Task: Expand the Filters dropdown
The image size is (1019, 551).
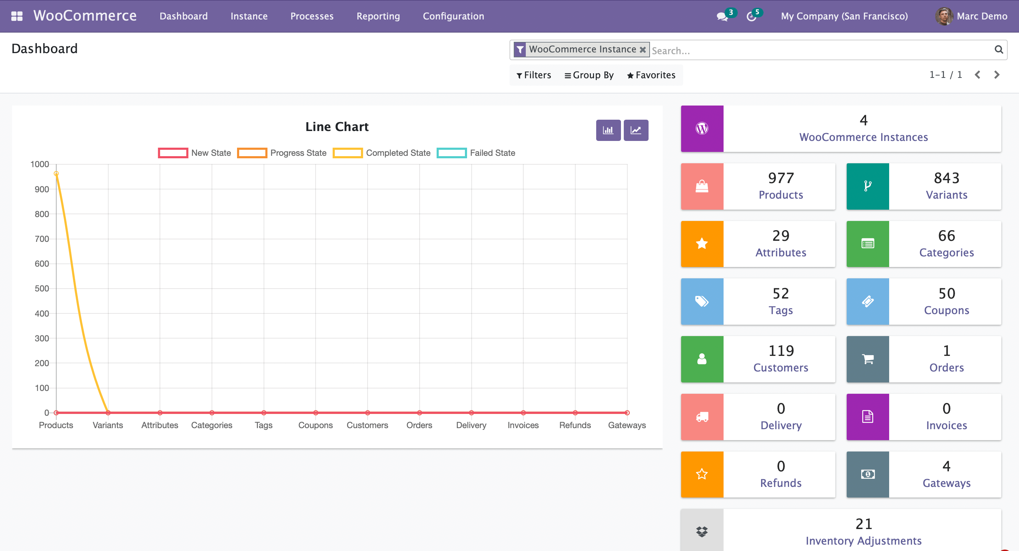Action: click(x=534, y=75)
